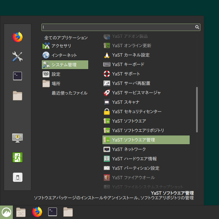Open YaST カーネル設定
Image resolution: width=219 pixels, height=219 pixels.
146,55
